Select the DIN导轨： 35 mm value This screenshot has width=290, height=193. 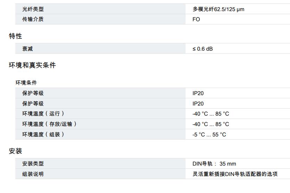pos(214,164)
